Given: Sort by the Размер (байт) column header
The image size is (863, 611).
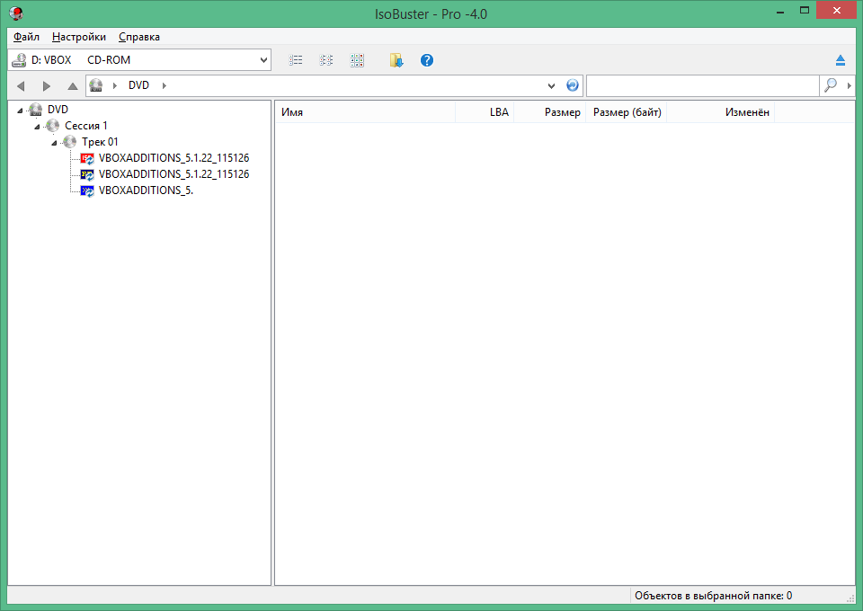Looking at the screenshot, I should pyautogui.click(x=627, y=112).
